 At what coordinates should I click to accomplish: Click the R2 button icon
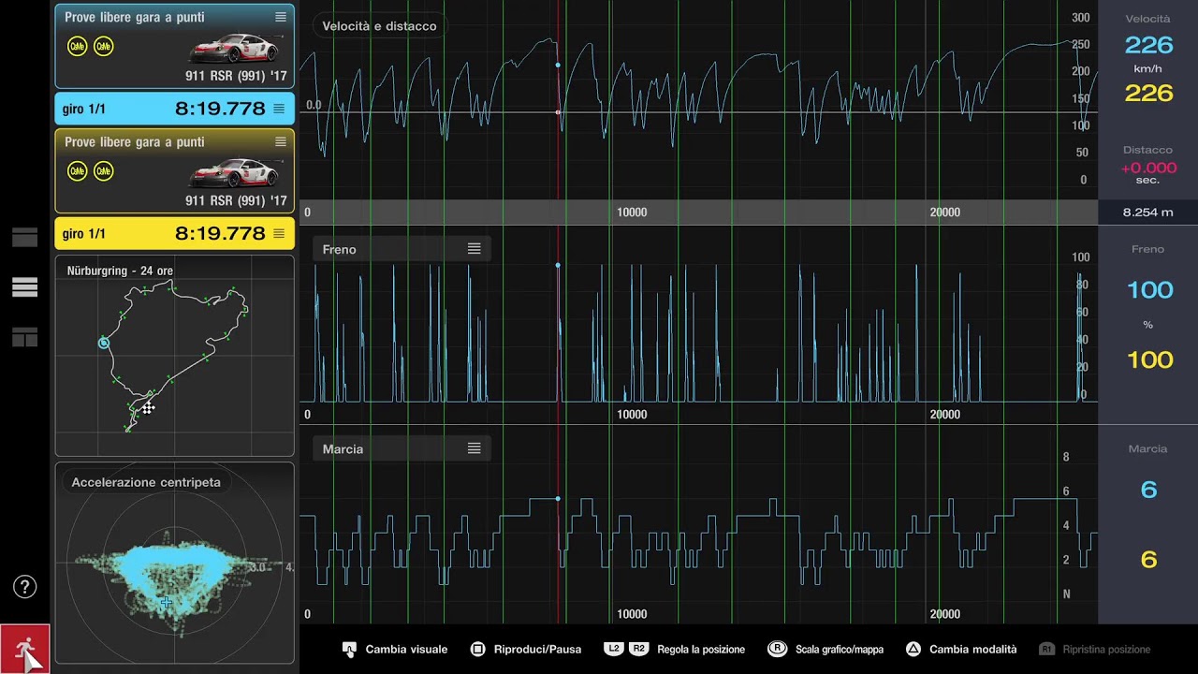(638, 649)
